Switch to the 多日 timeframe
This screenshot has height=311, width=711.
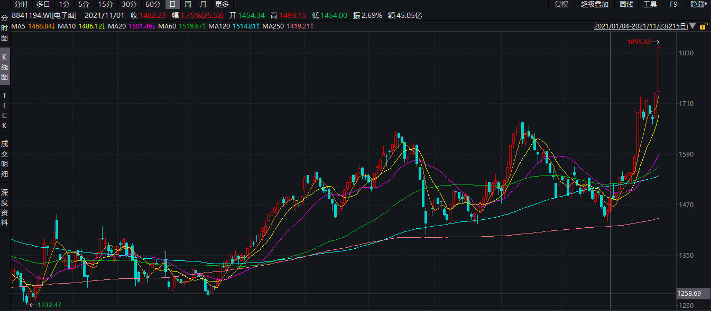[x=43, y=4]
